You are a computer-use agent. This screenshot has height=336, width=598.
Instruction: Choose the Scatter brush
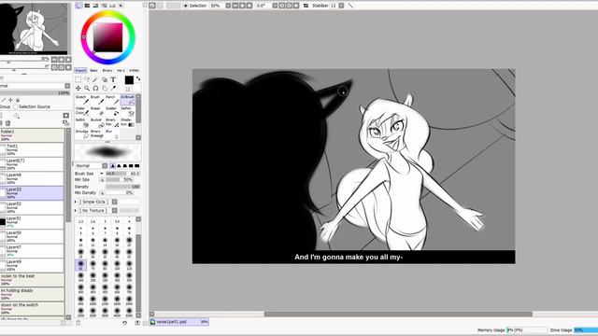(x=112, y=111)
